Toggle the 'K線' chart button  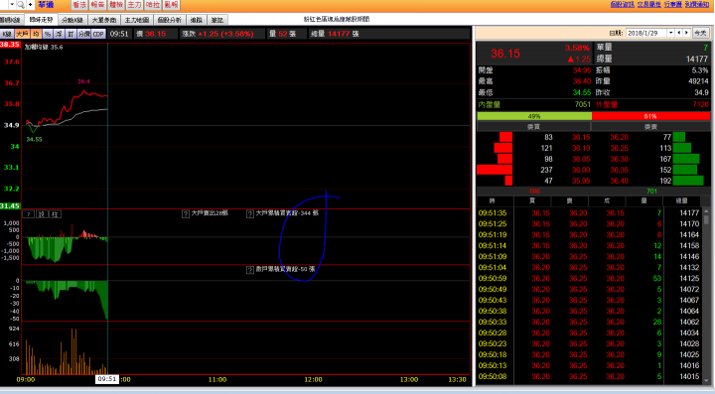7,34
